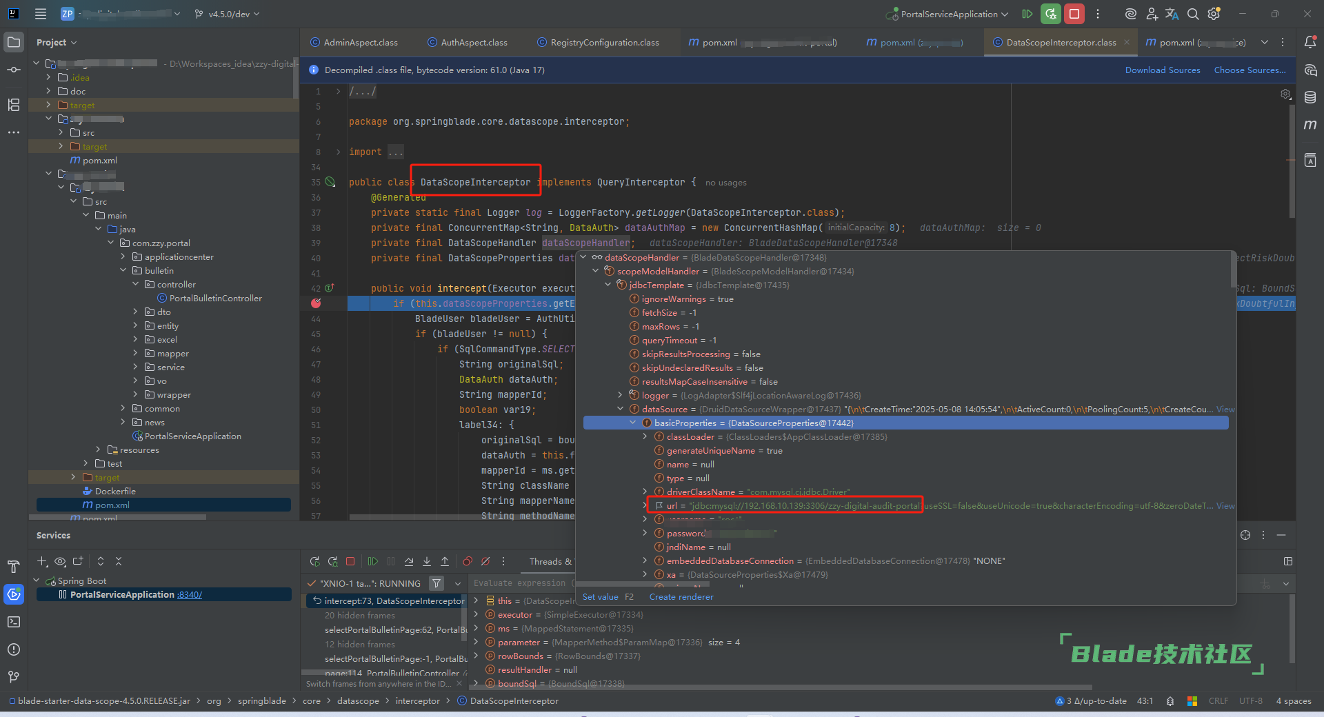Open the :8340/ port link
Viewport: 1324px width, 717px height.
[x=189, y=594]
